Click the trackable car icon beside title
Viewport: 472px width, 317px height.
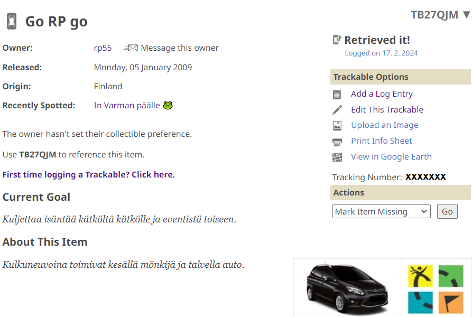tap(11, 22)
